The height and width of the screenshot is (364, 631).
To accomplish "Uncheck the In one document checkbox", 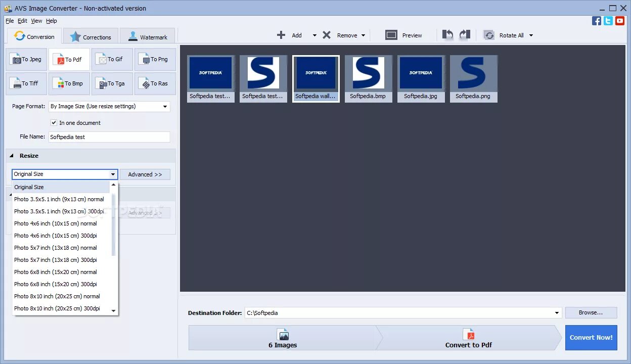I will (x=54, y=122).
